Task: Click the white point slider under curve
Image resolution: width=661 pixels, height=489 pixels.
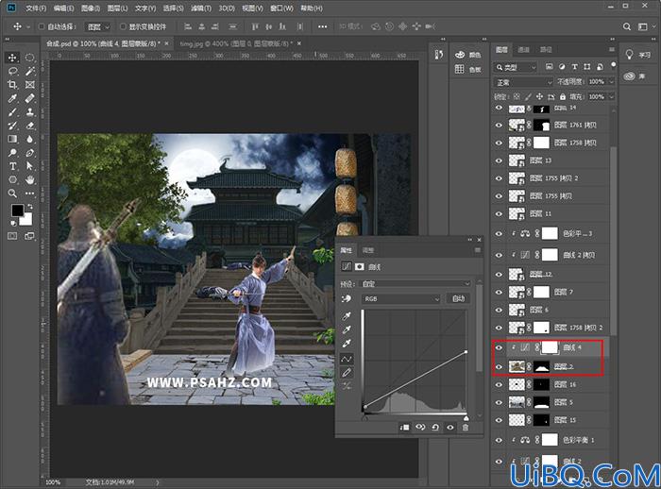Action: (x=466, y=418)
